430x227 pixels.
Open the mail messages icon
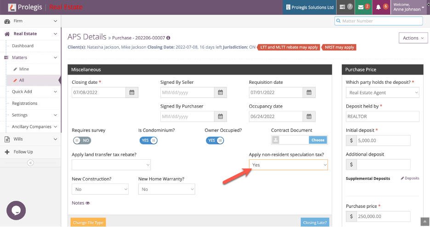coord(362,7)
